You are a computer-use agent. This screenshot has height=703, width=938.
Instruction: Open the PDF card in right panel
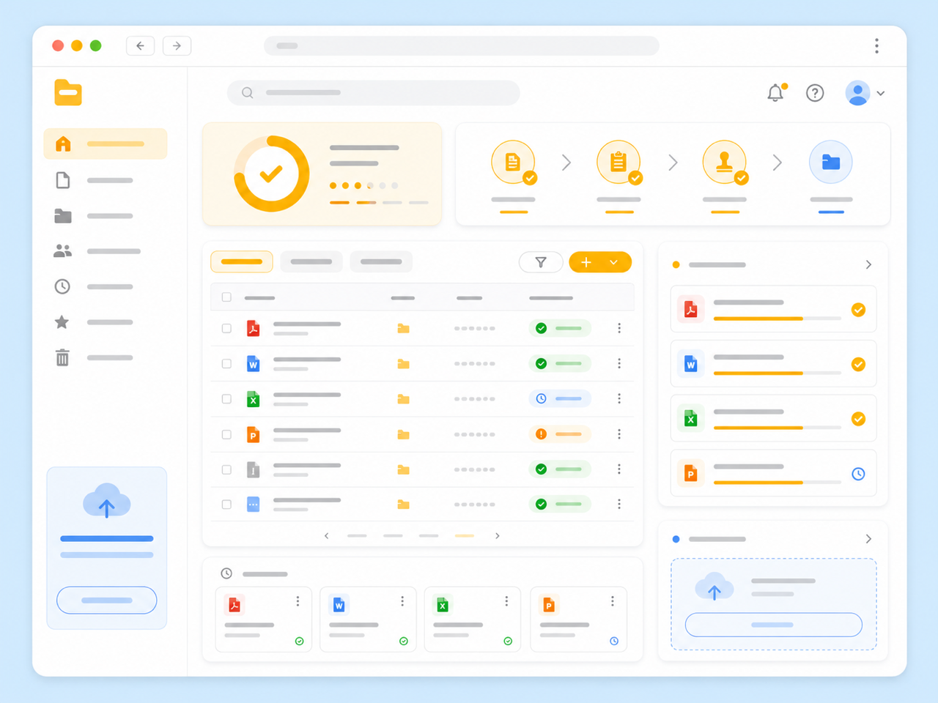(773, 309)
